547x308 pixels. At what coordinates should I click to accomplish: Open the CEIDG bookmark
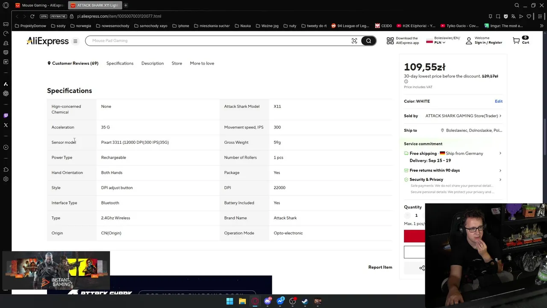coord(383,26)
